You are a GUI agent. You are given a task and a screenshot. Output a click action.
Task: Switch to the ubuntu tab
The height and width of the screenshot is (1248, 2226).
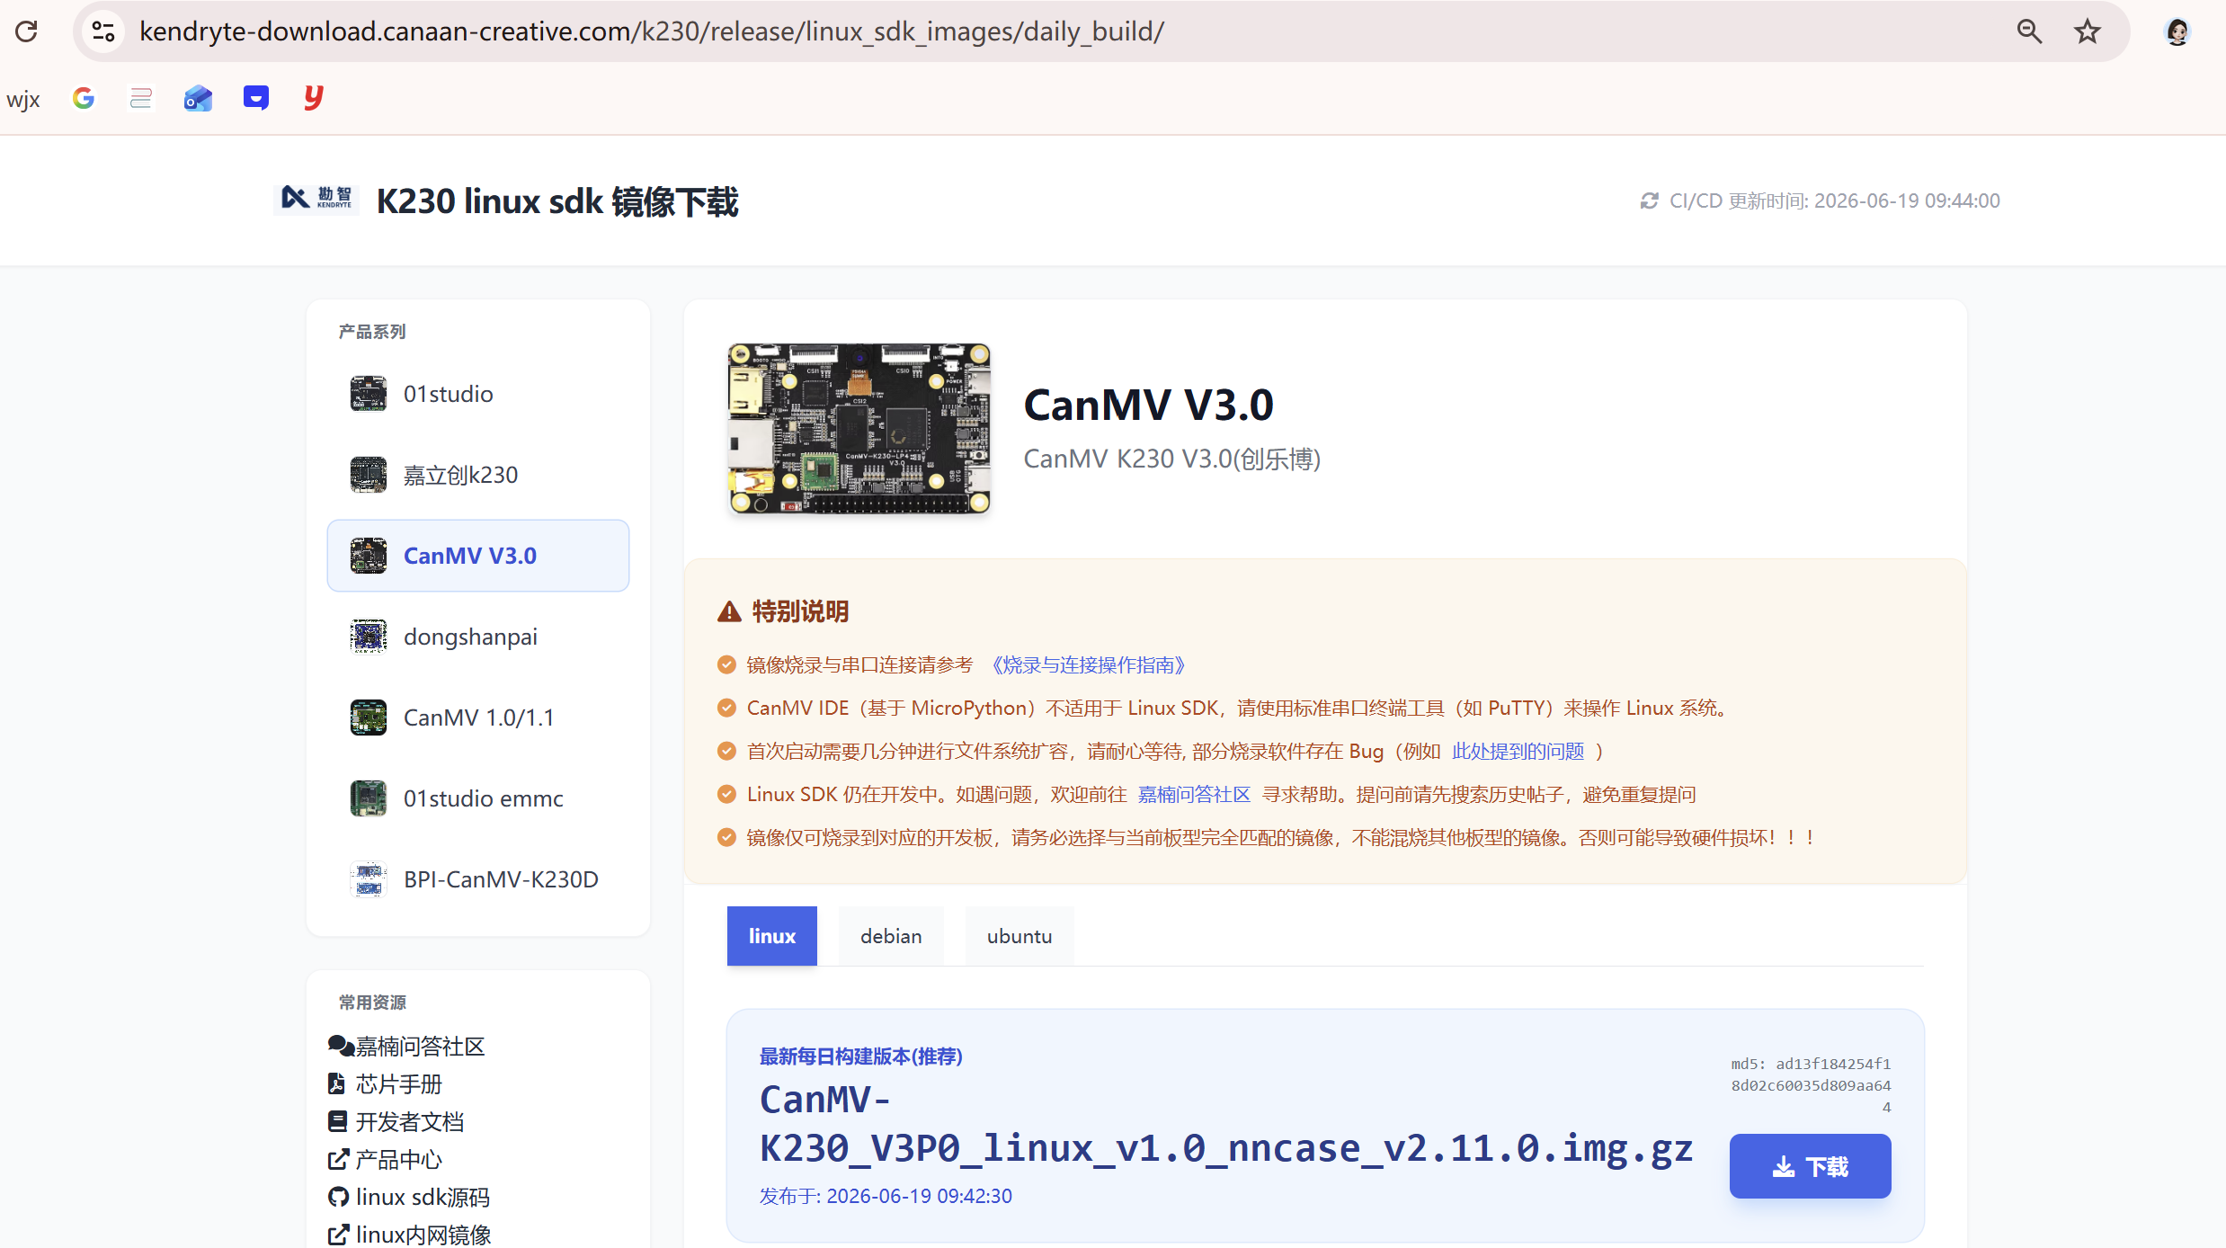pyautogui.click(x=1020, y=936)
